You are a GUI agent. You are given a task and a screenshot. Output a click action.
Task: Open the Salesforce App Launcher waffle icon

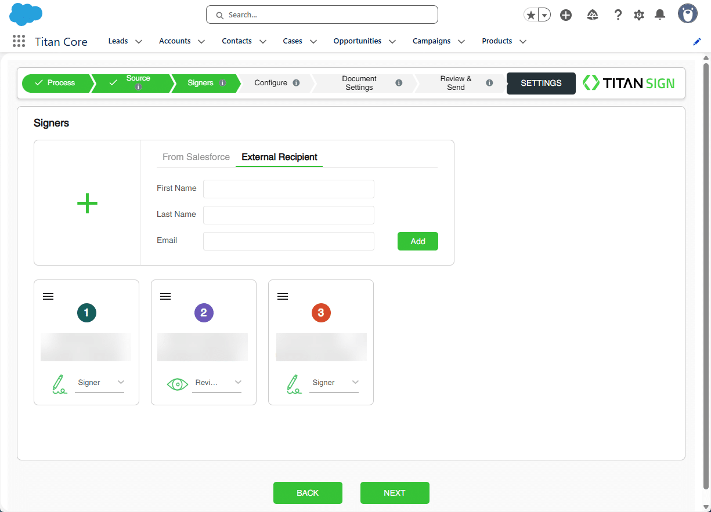18,41
